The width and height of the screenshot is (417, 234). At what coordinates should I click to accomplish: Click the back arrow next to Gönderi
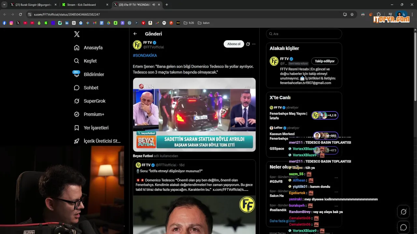[x=135, y=34]
